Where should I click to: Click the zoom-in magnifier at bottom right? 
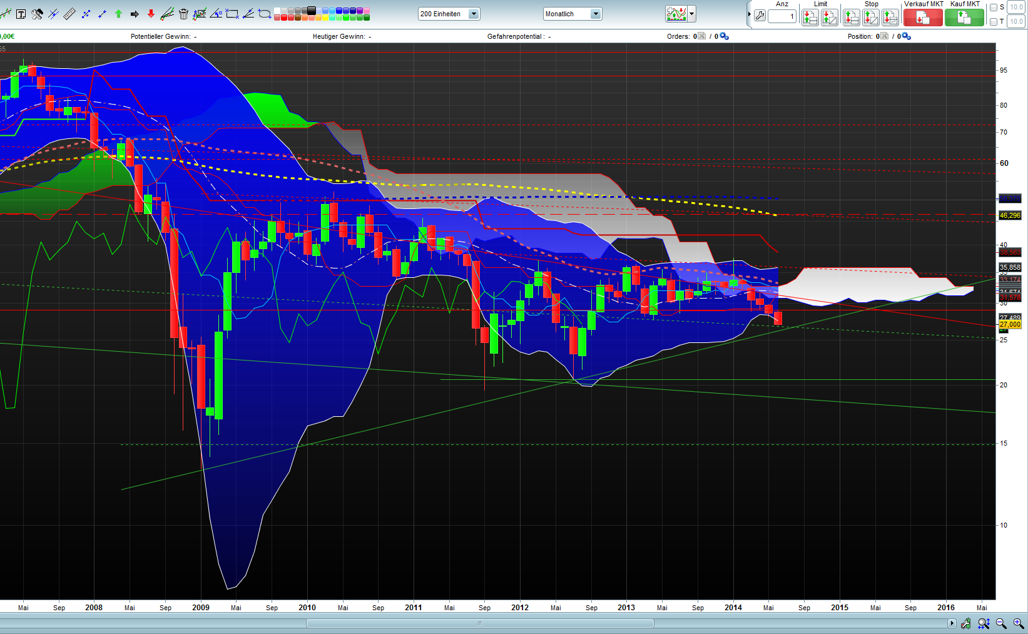(1018, 623)
